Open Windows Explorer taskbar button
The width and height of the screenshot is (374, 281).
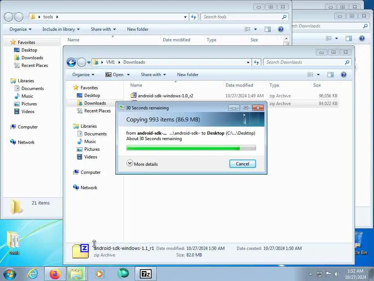pyautogui.click(x=76, y=274)
